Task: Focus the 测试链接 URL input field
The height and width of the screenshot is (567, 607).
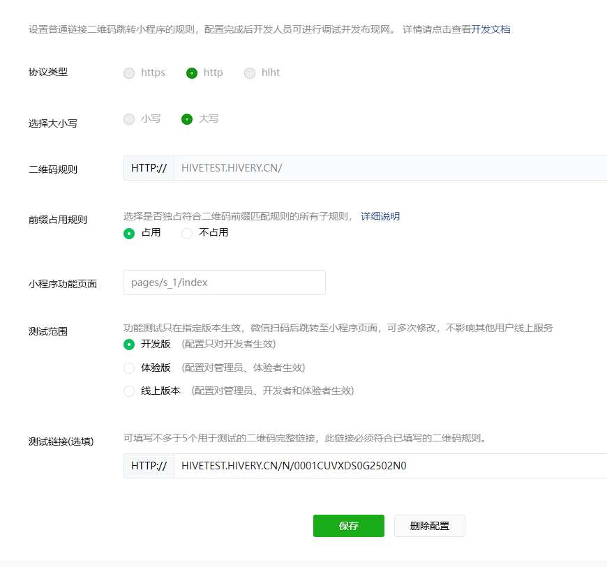Action: pyautogui.click(x=390, y=466)
